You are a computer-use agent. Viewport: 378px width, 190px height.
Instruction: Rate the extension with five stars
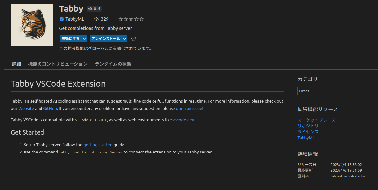point(142,19)
